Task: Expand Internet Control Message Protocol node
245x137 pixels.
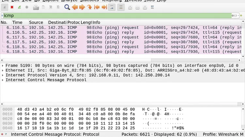Action: coord(3,80)
